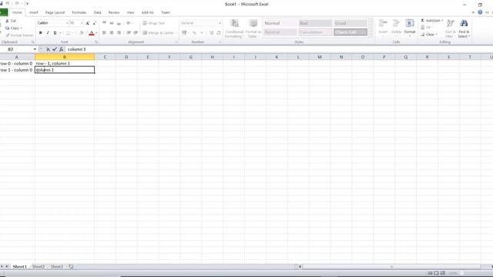This screenshot has width=493, height=277.
Task: Activate the Format Painter brush
Action: 8,35
